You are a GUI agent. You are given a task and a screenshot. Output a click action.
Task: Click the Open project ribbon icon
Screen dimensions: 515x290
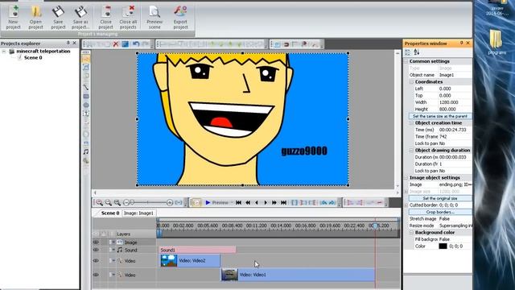point(35,16)
